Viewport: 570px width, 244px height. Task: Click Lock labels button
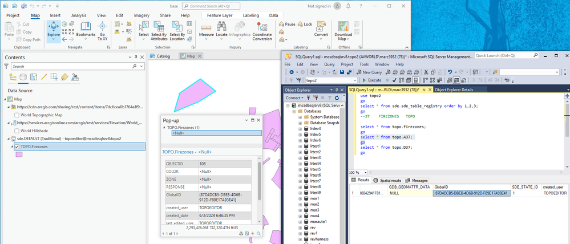pyautogui.click(x=305, y=25)
